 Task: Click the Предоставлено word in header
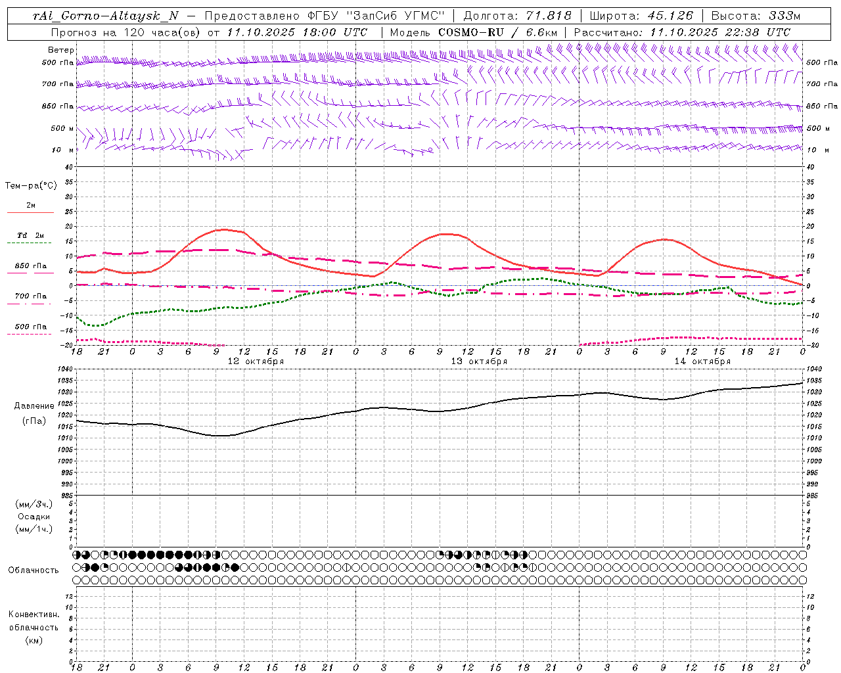pyautogui.click(x=253, y=16)
